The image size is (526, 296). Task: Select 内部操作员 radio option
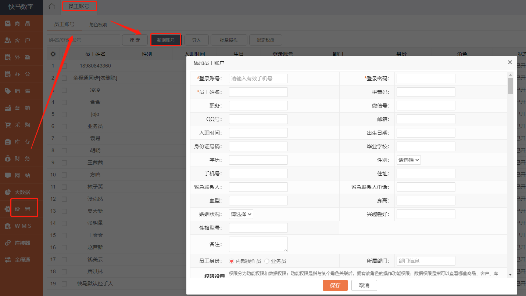click(x=232, y=261)
